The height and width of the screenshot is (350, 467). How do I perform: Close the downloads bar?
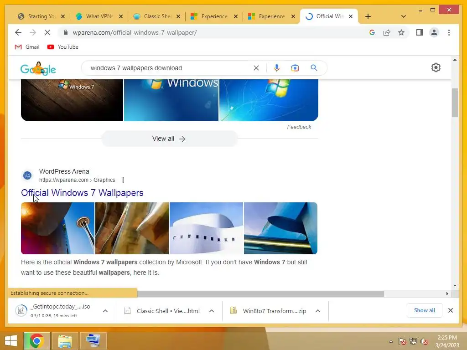[x=451, y=310]
